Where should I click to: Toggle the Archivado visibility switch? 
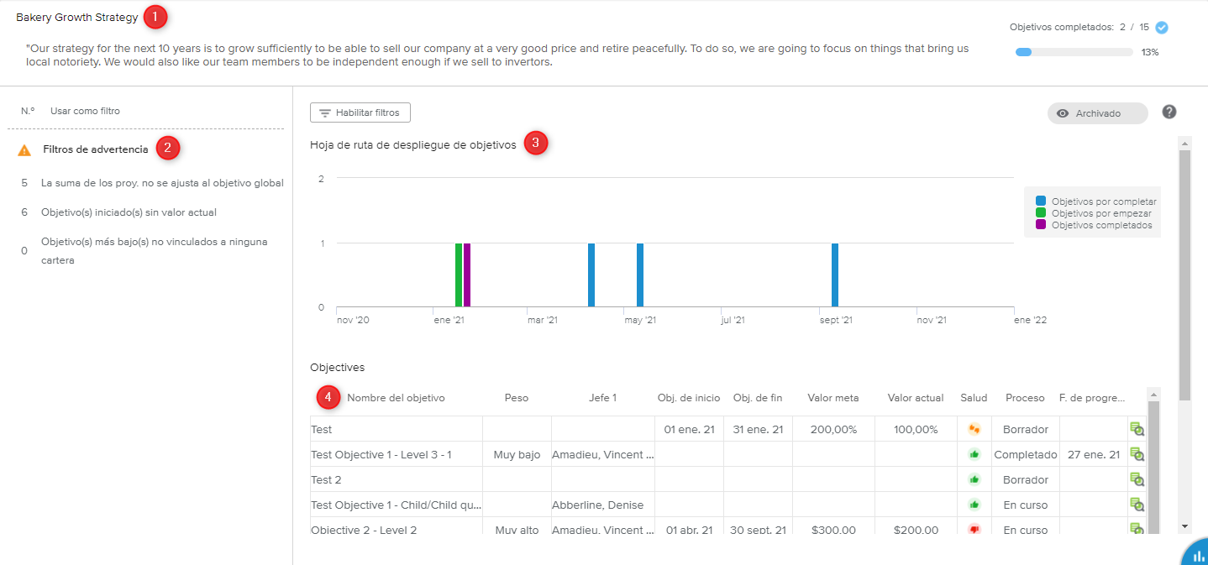pyautogui.click(x=1096, y=113)
